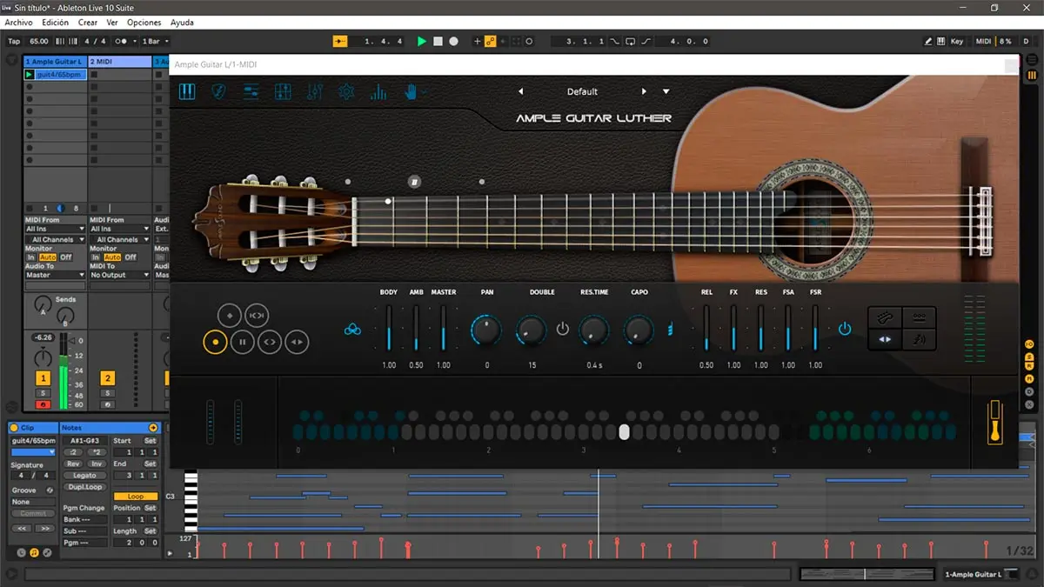Toggle track 2 activator button
The width and height of the screenshot is (1044, 587).
click(108, 378)
